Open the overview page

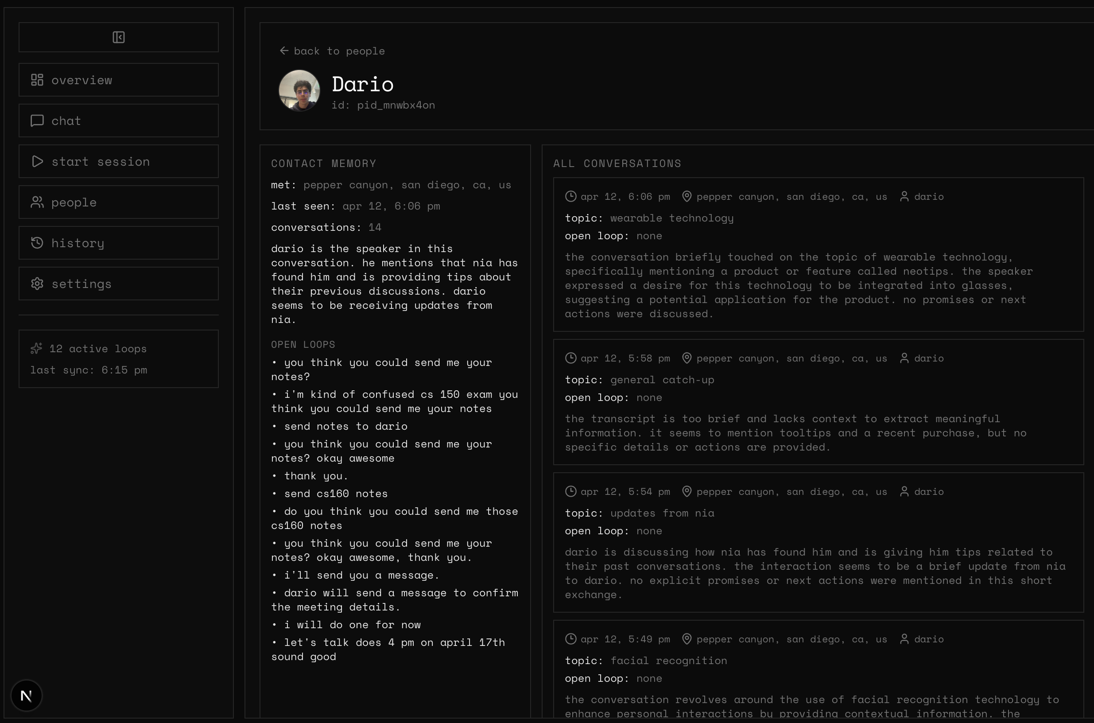click(119, 80)
